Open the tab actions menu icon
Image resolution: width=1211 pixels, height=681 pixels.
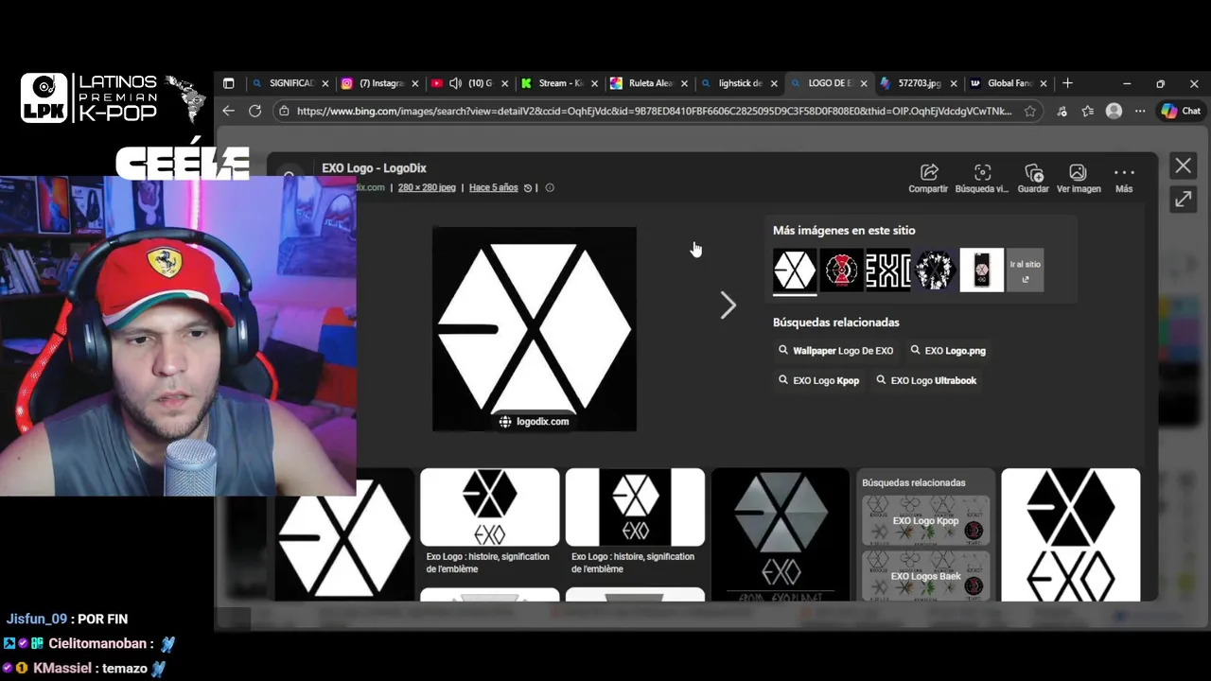tap(228, 83)
